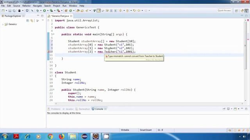This screenshot has width=250, height=140.
Task: Click the Pin Console icon
Action: click(224, 109)
